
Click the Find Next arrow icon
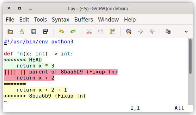click(140, 31)
